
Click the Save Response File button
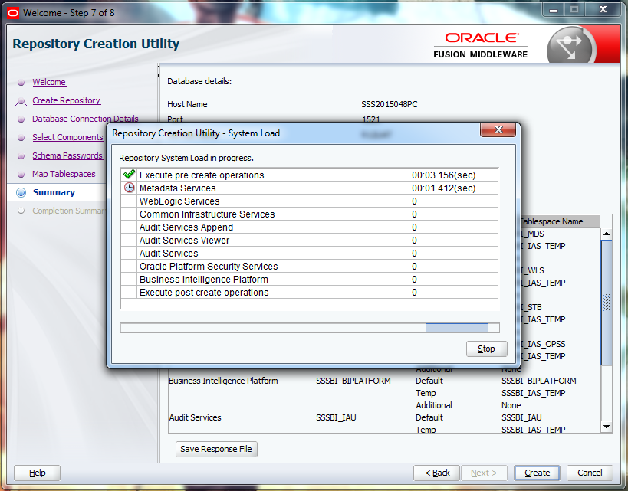coord(216,449)
